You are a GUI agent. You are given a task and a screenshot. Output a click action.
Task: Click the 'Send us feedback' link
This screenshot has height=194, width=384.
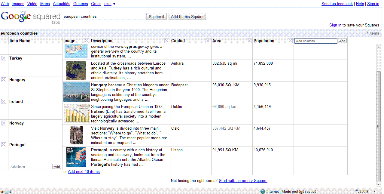tap(337, 4)
